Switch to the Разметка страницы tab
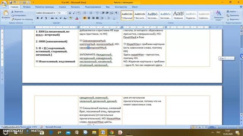Viewport: 243px width, 136px height. [44, 7]
